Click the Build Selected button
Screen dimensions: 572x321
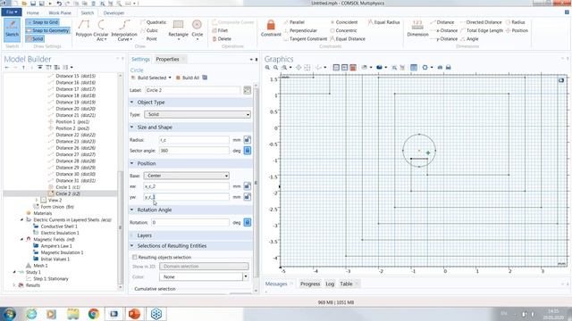[151, 78]
